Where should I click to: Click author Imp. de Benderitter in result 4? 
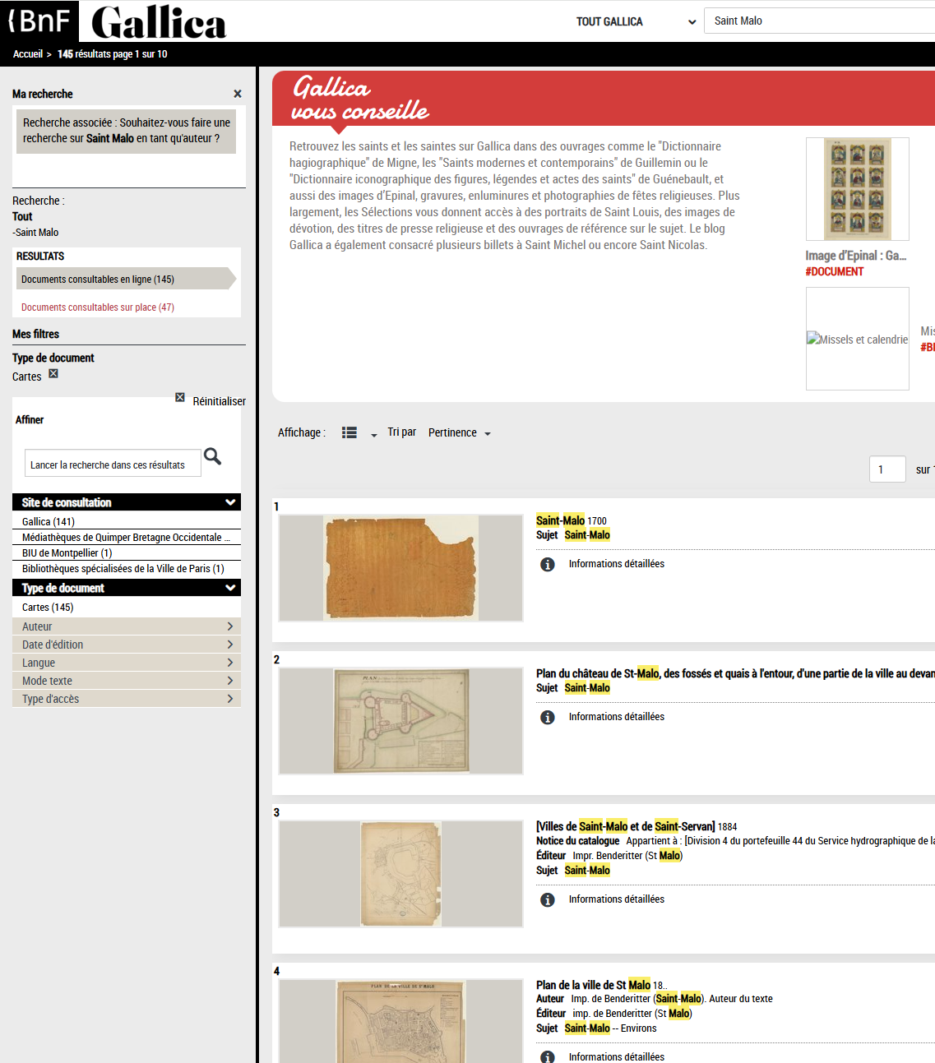638,999
